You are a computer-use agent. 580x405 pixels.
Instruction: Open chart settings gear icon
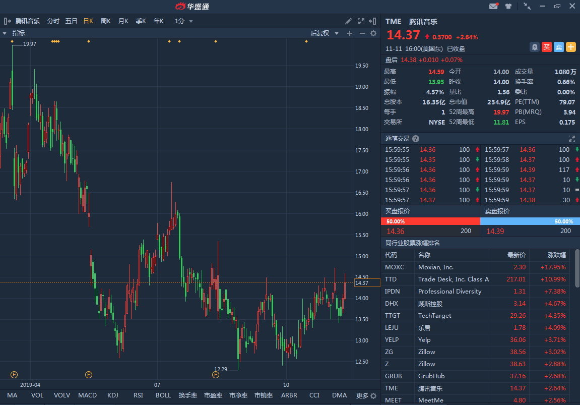click(373, 33)
